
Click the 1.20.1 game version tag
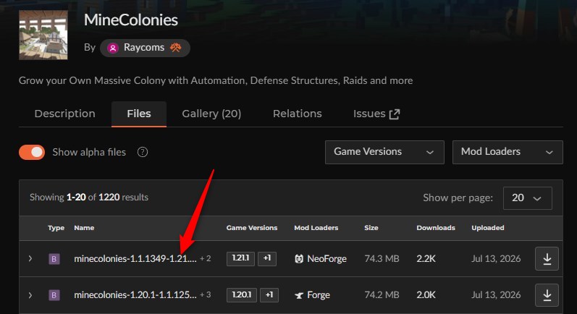tap(242, 295)
